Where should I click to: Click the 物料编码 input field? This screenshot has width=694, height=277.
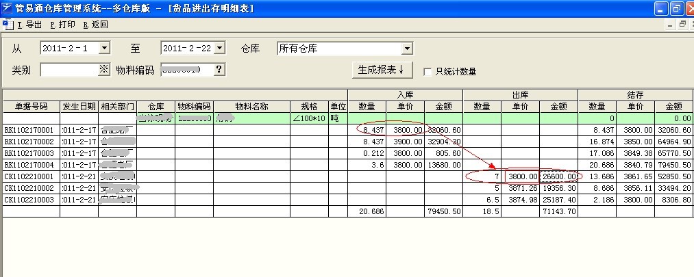[187, 69]
